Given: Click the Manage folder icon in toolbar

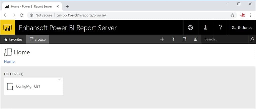Looking at the screenshot, I should click(184, 39).
